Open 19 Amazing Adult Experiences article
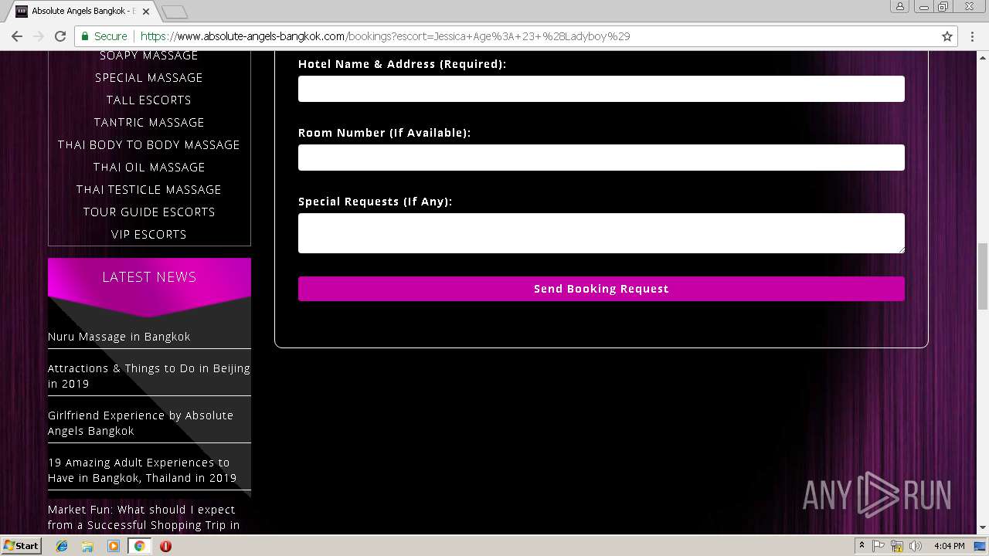Screen dimensions: 989x556 tap(142, 470)
